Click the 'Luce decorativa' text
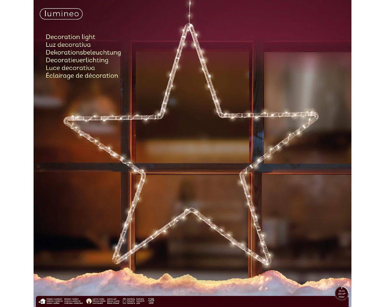The height and width of the screenshot is (307, 385). click(x=70, y=68)
